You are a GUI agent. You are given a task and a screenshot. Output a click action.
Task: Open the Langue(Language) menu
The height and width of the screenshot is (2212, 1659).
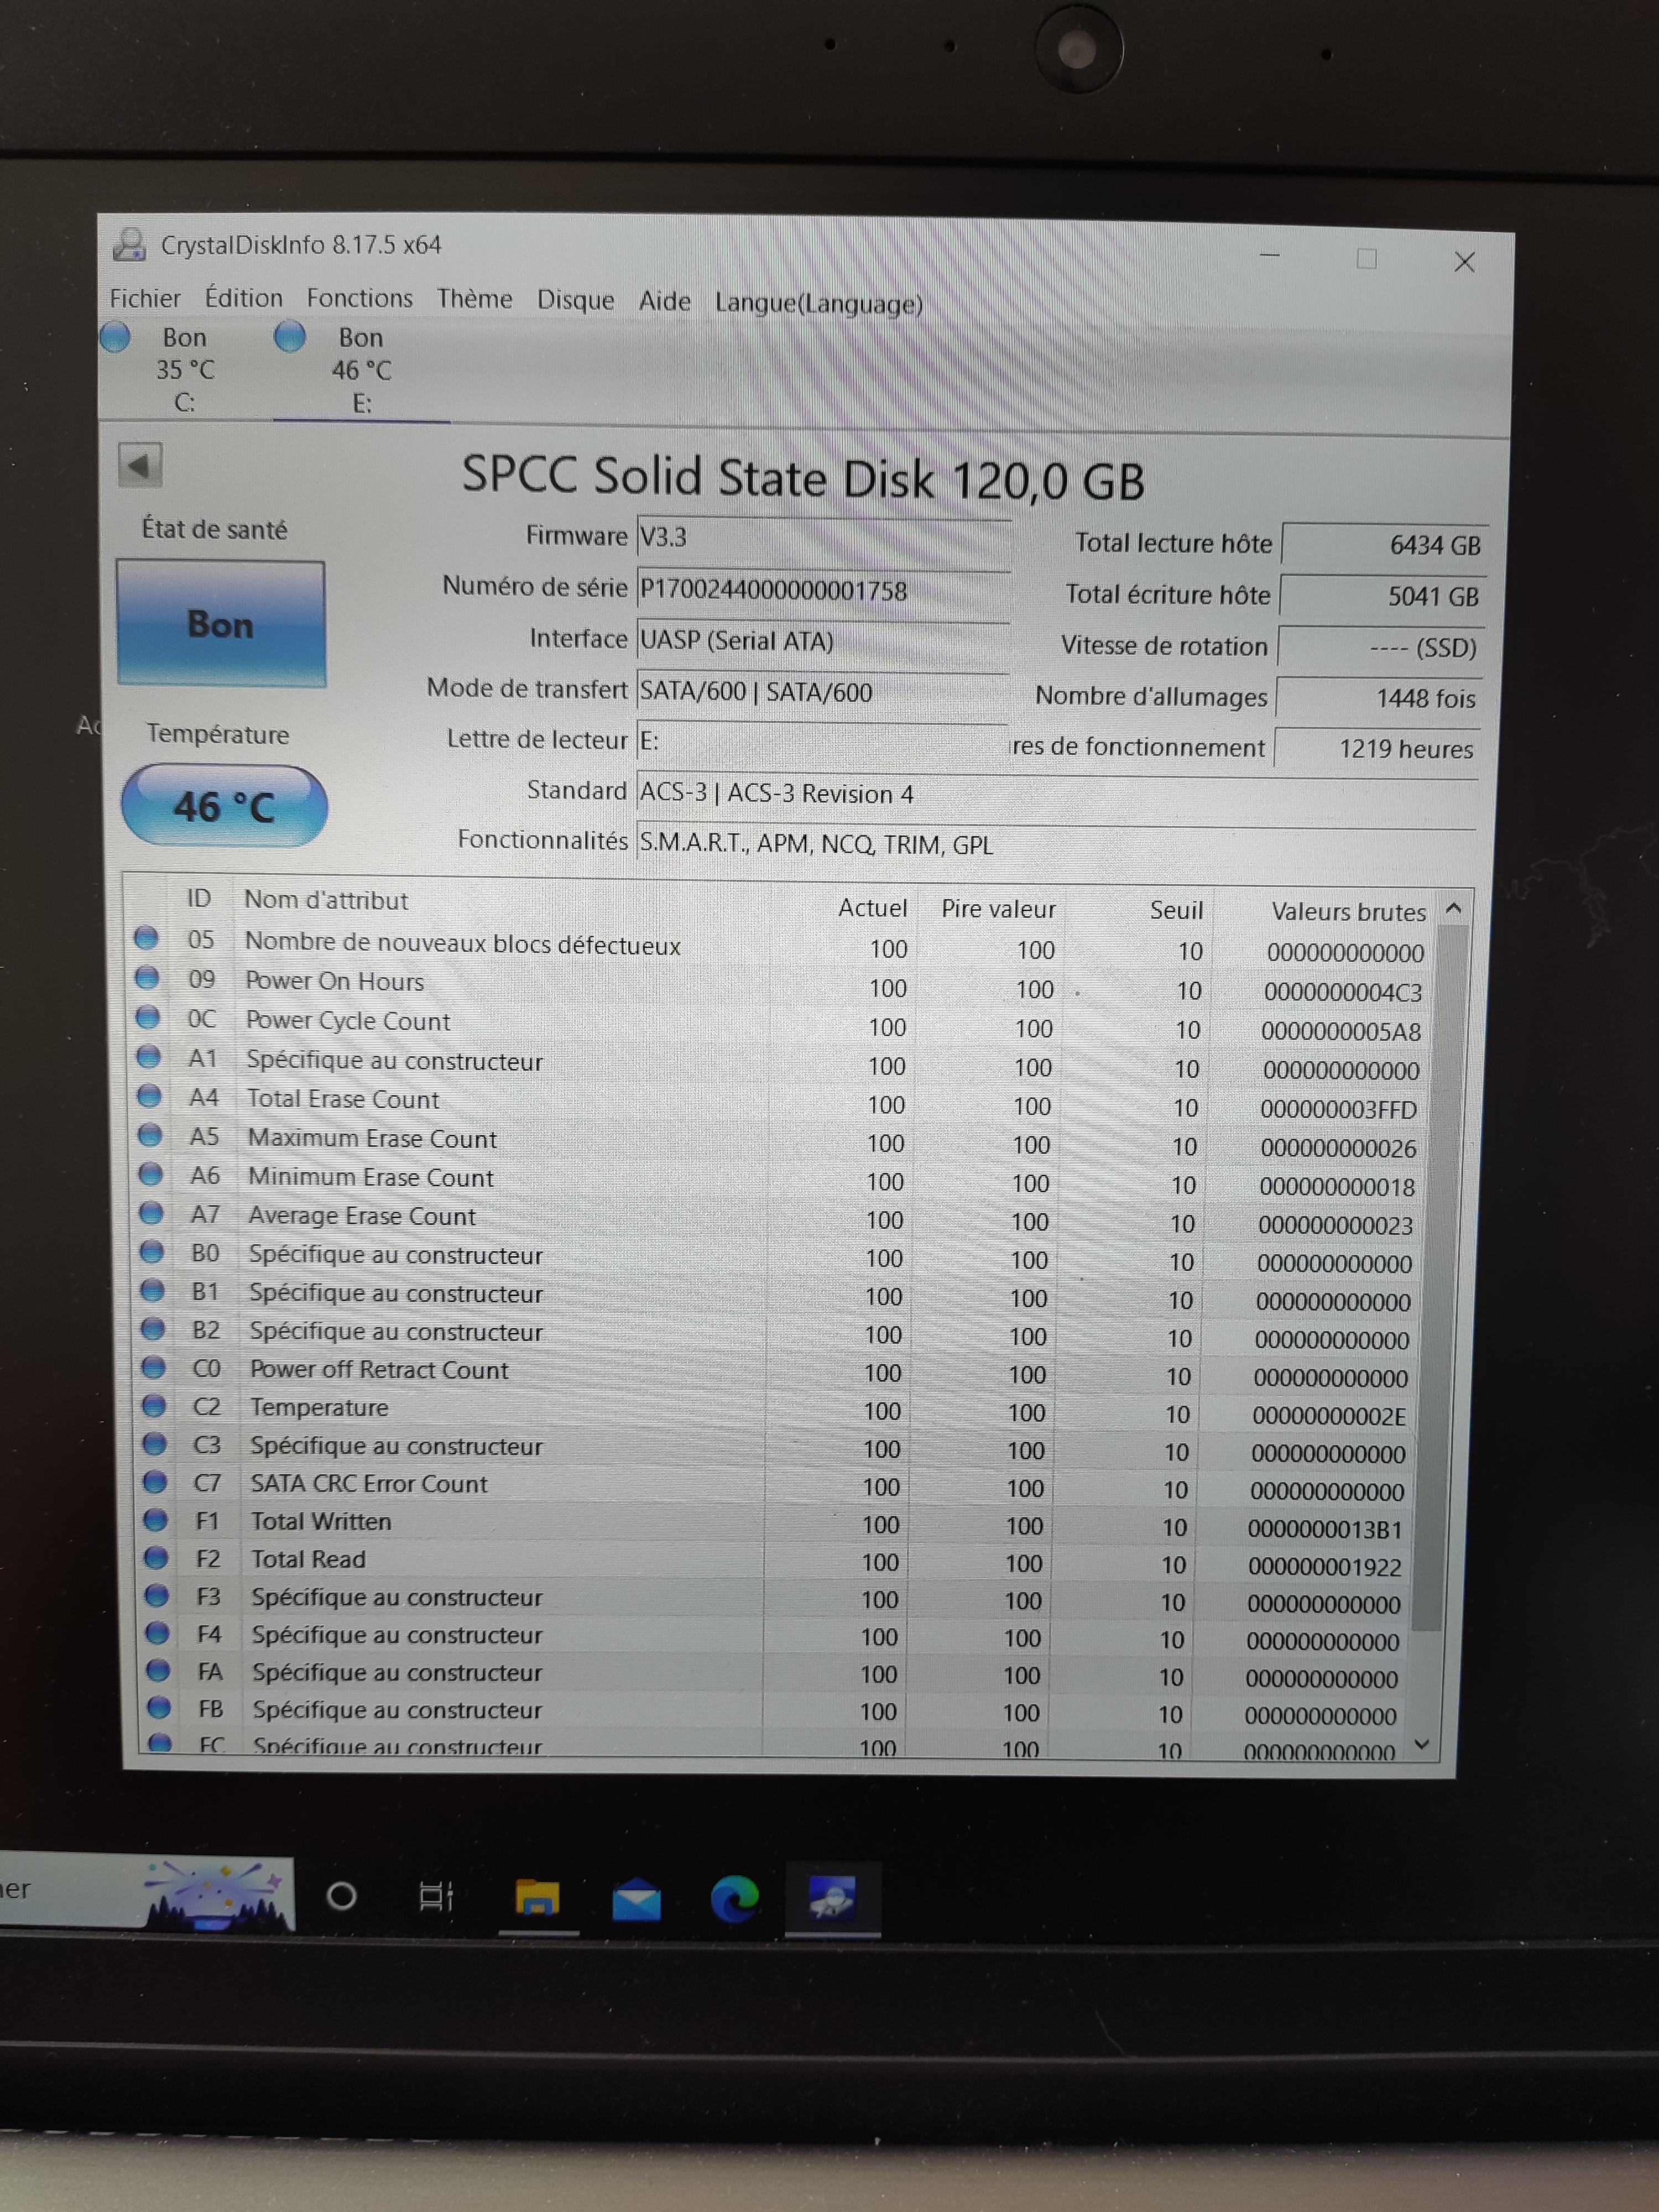pyautogui.click(x=818, y=303)
